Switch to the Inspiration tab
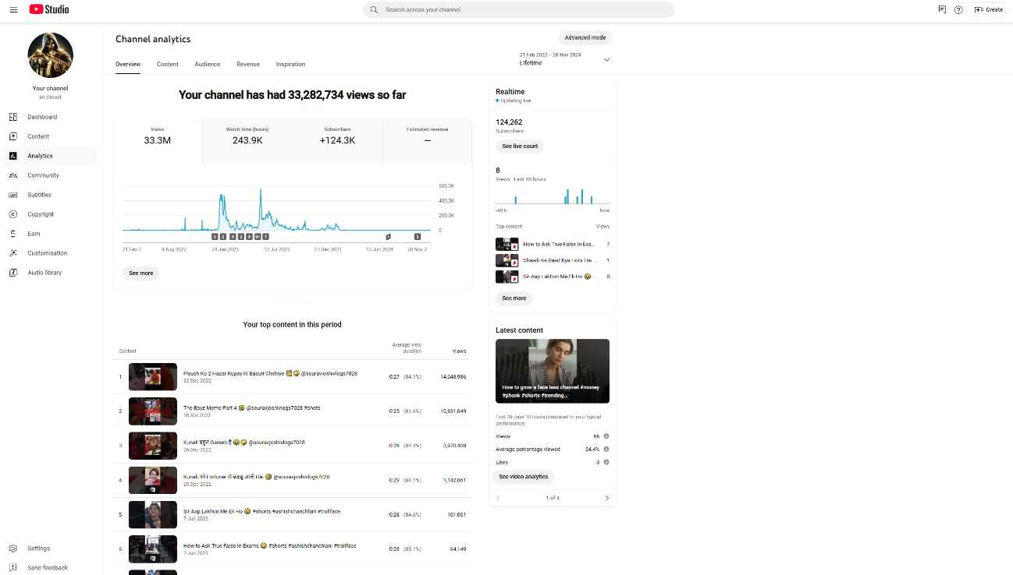Screen dimensions: 1013x575 (290, 64)
